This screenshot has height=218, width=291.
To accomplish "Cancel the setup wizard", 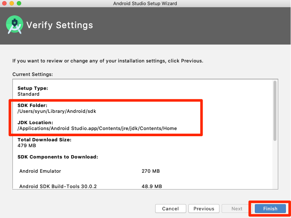I will pos(171,209).
